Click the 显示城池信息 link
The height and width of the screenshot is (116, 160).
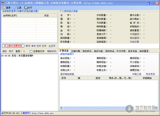(x=67, y=74)
